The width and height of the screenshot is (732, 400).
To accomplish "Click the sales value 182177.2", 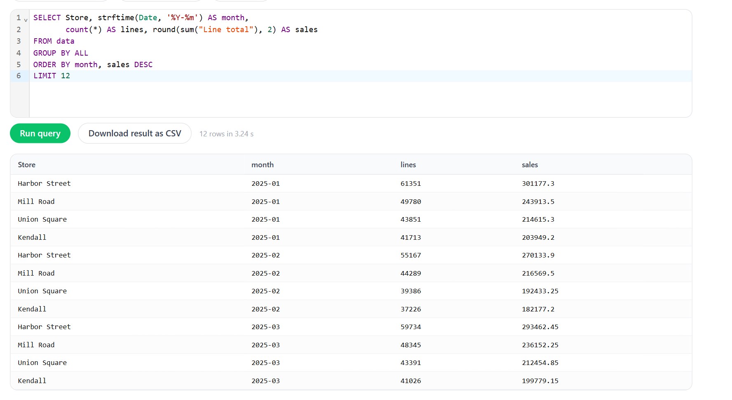I will click(x=538, y=309).
